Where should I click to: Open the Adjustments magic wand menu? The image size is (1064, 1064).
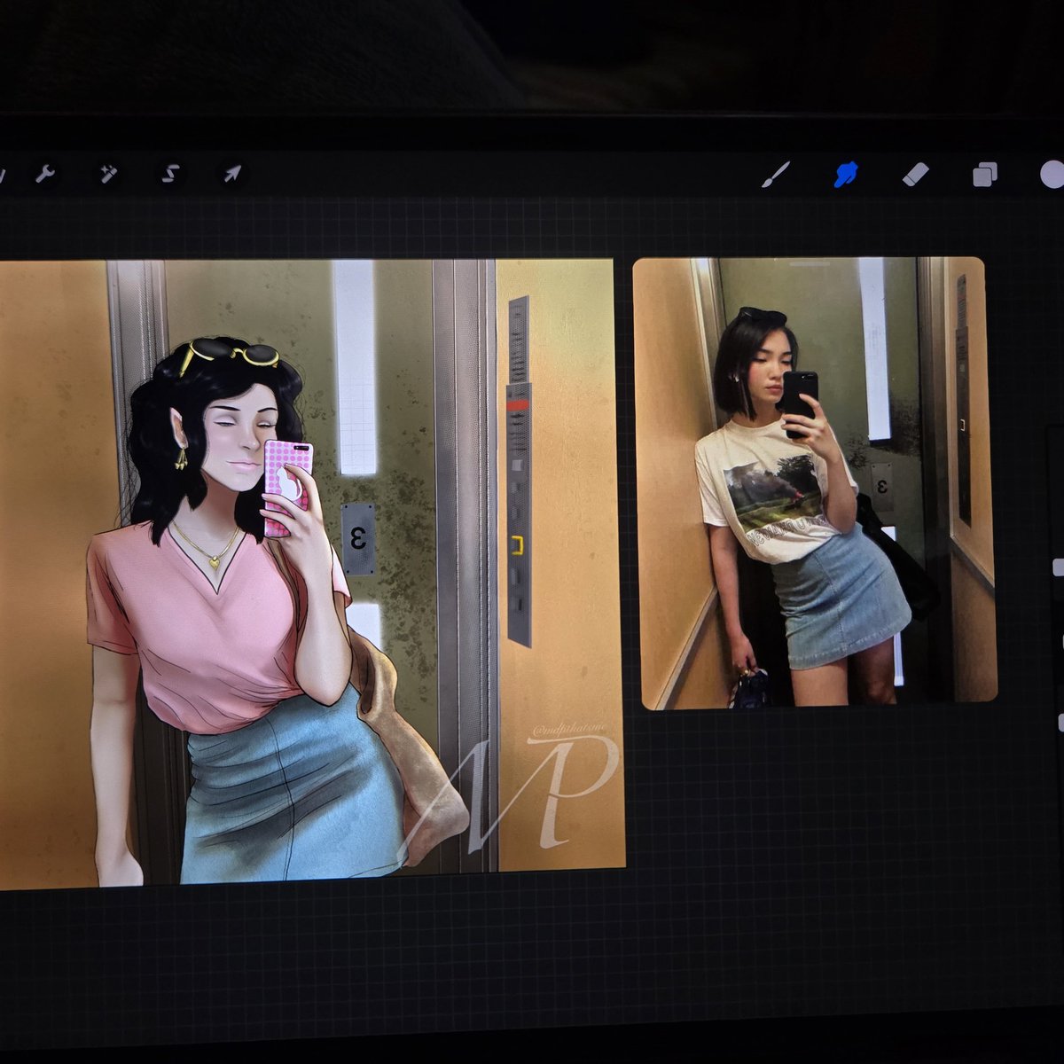(x=108, y=174)
